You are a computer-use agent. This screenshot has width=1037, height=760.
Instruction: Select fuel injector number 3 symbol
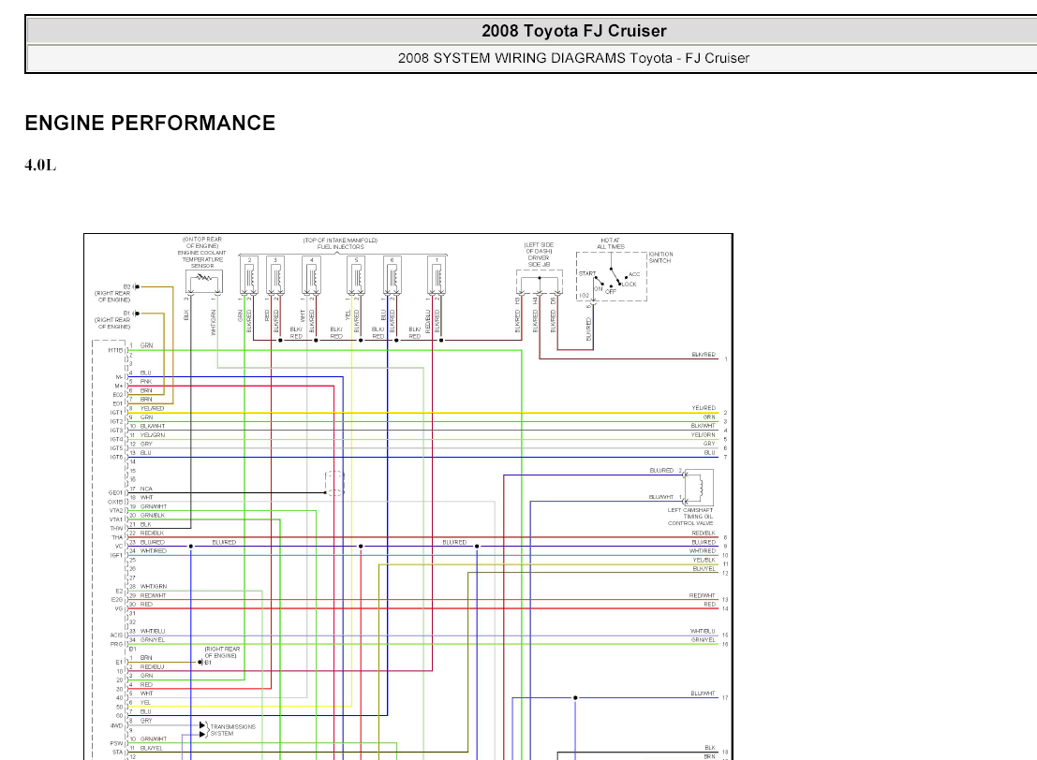click(275, 275)
